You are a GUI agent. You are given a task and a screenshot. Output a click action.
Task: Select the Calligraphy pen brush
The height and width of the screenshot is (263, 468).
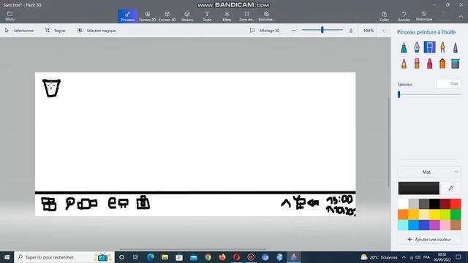coord(417,47)
